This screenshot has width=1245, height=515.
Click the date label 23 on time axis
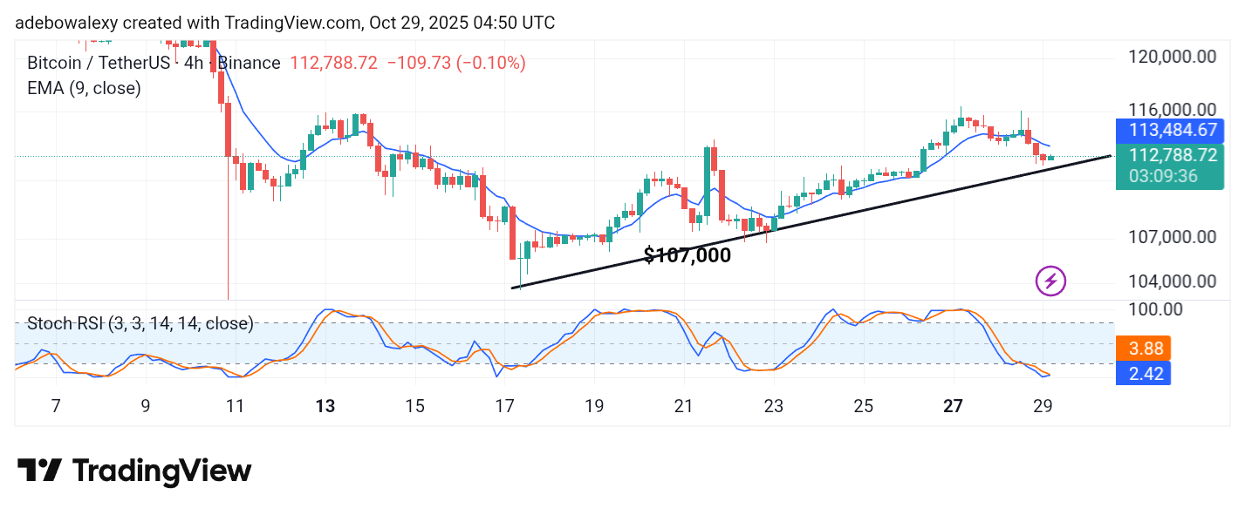(774, 406)
